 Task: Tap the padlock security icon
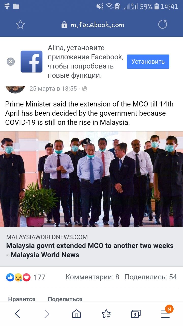pos(65,25)
